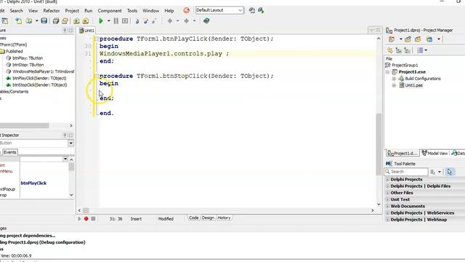Viewport: 465px width, 262px height.
Task: Select btnStop: TButton in Structure tree
Action: [28, 65]
